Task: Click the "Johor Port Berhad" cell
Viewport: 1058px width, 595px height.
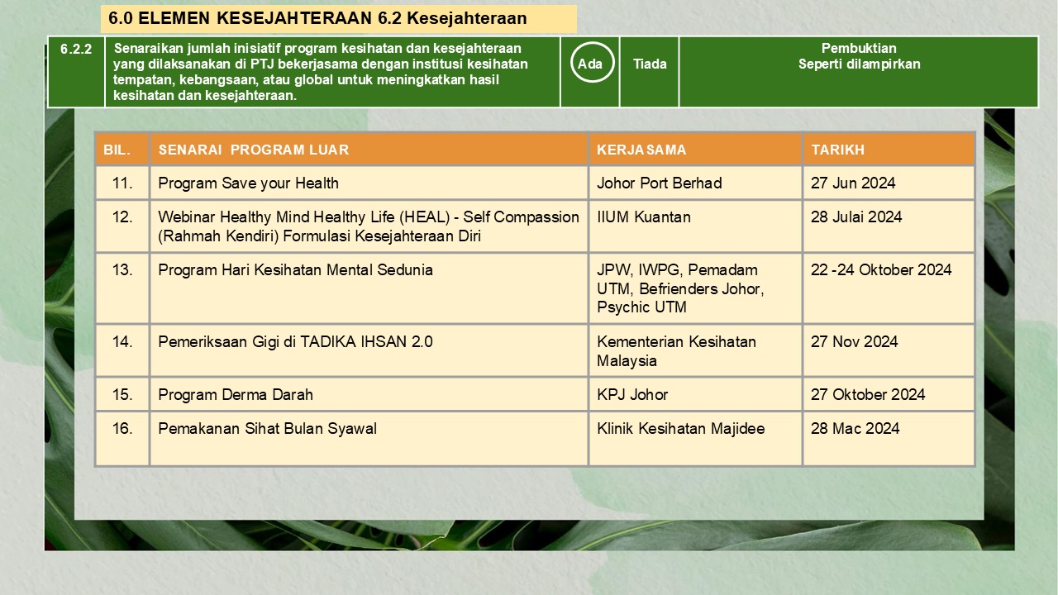Action: pos(659,183)
